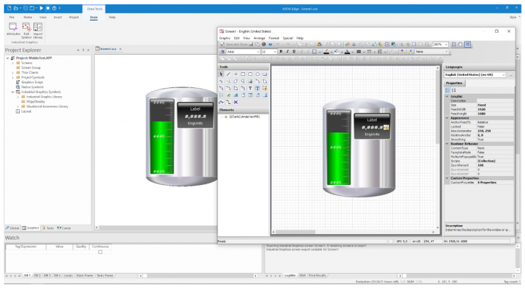The height and width of the screenshot is (288, 525).
Task: Click the Run play icon in title bar
Action: coord(42,8)
